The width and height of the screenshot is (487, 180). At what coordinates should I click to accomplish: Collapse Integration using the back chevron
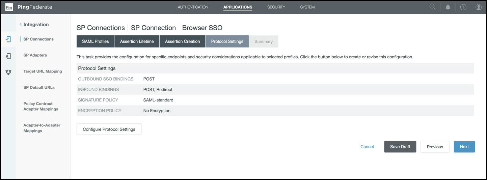(x=21, y=25)
